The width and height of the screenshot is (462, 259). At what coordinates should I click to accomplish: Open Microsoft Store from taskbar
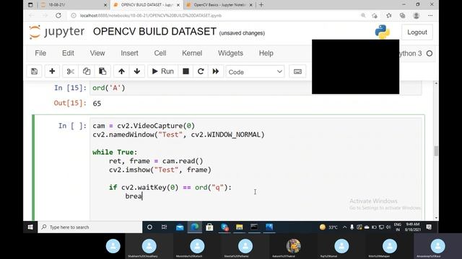pos(209,227)
